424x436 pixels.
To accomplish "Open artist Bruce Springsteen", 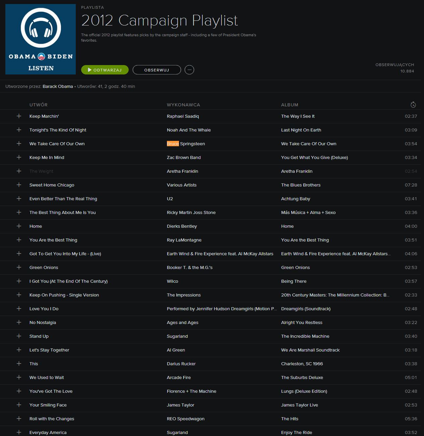I will coord(186,144).
